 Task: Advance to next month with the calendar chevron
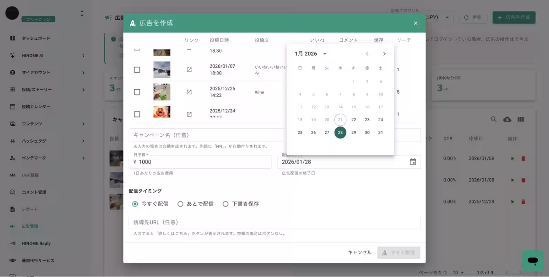pos(384,53)
